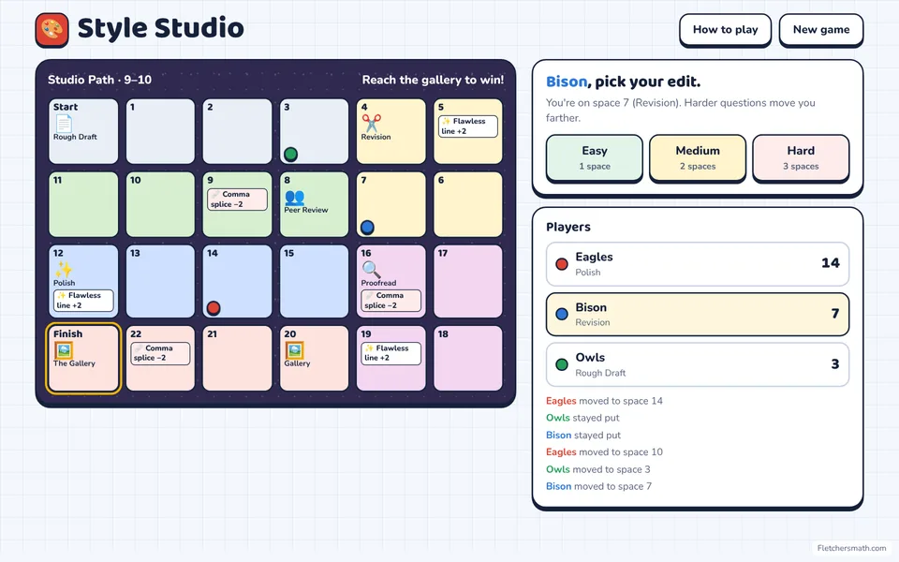
Task: Click board space 18
Action: pos(468,359)
